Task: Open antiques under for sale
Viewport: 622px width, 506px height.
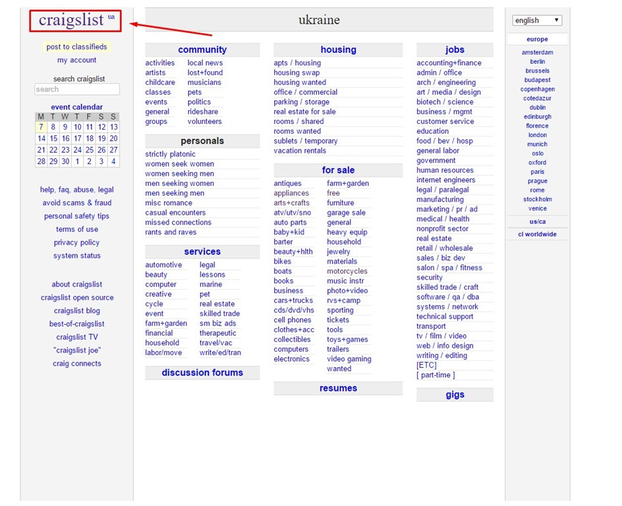Action: pyautogui.click(x=287, y=183)
